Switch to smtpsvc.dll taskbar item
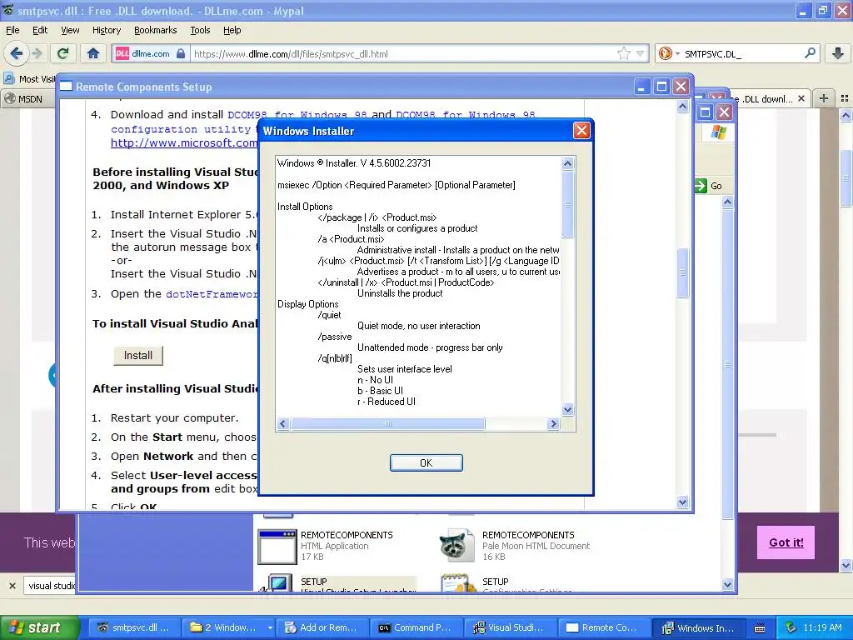The image size is (853, 640). pos(133,627)
